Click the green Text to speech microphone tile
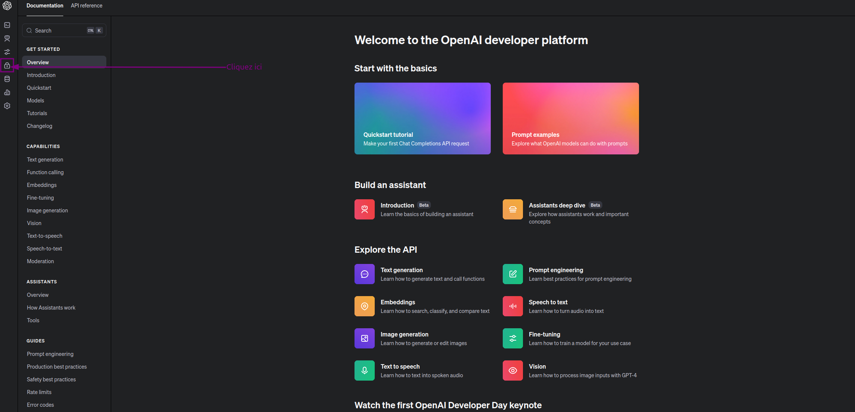Image resolution: width=855 pixels, height=412 pixels. pyautogui.click(x=364, y=371)
